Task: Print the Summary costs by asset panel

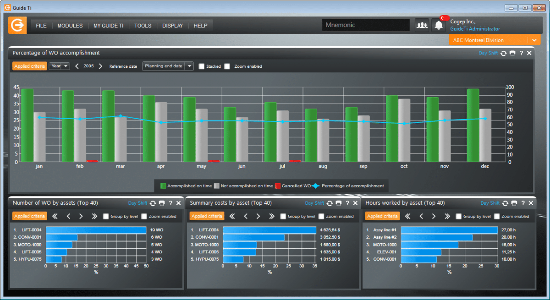Action: tap(339, 203)
